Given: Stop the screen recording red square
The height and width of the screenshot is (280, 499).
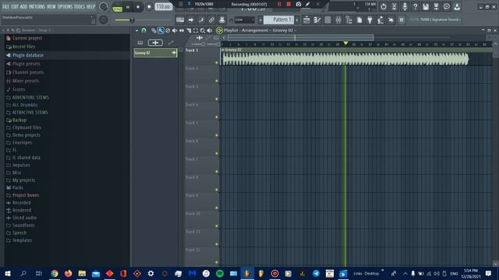Looking at the screenshot, I should pos(288,4).
